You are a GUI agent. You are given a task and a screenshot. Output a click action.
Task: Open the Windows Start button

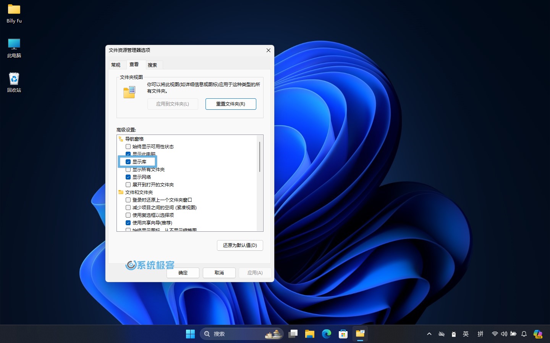coord(190,334)
